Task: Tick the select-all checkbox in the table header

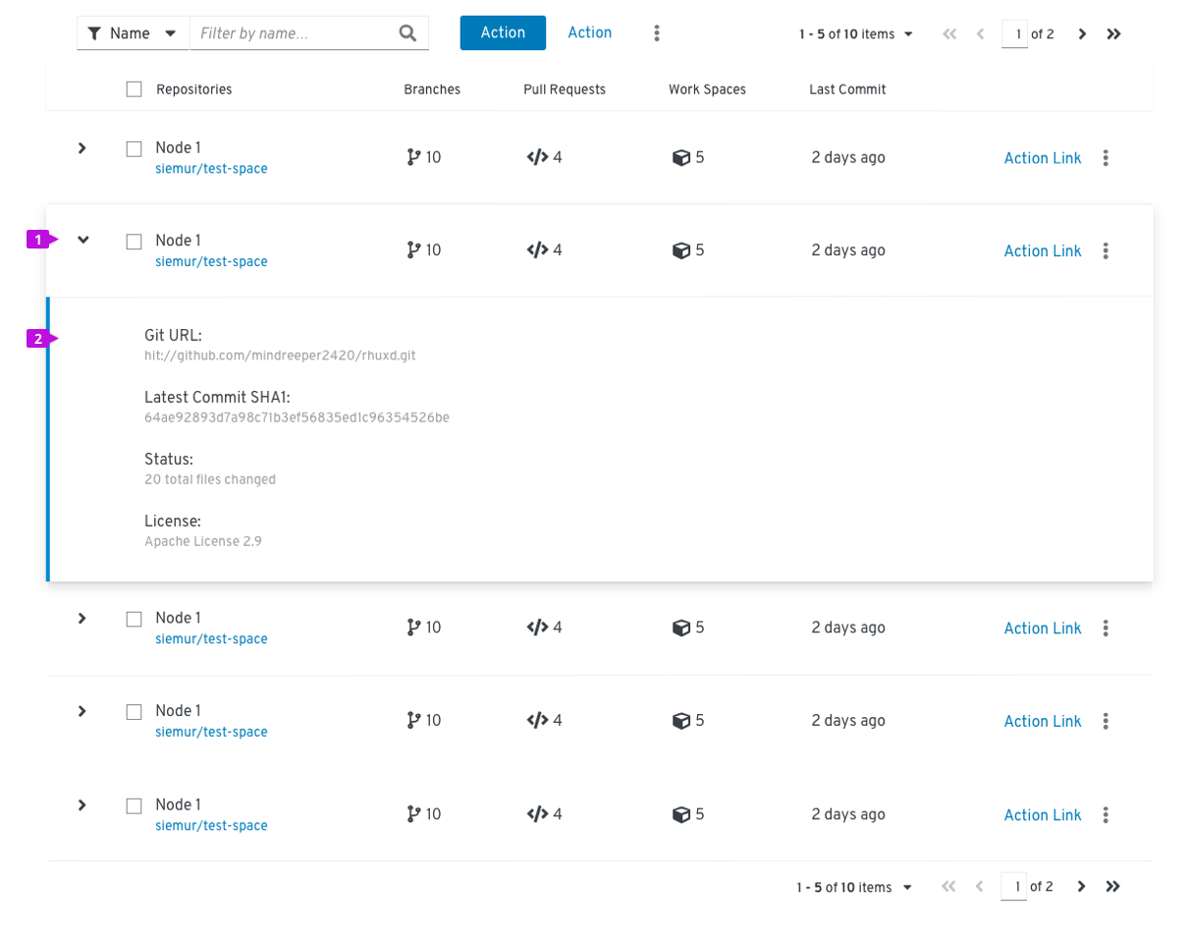Action: point(134,89)
